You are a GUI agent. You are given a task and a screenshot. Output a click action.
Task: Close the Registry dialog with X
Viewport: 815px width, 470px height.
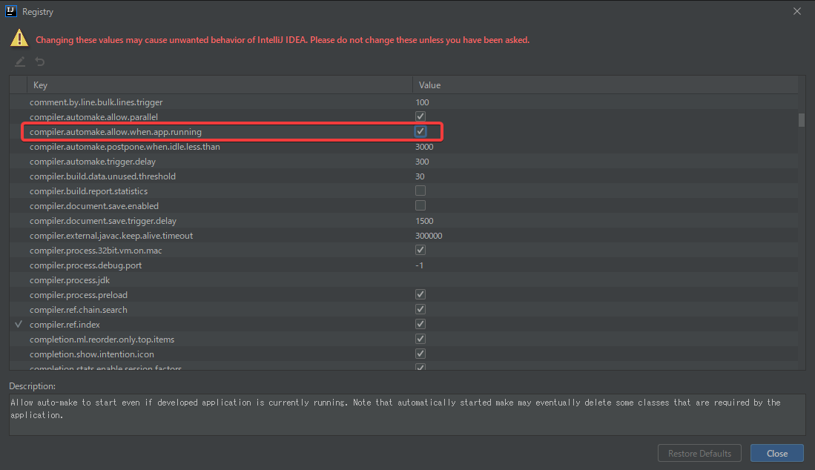click(797, 12)
